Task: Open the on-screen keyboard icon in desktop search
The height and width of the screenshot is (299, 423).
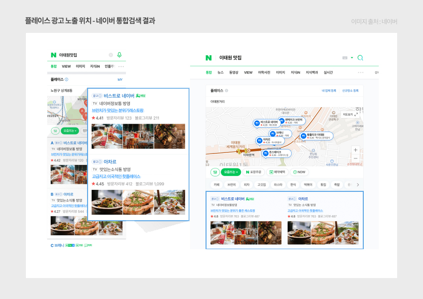Action: (x=345, y=57)
